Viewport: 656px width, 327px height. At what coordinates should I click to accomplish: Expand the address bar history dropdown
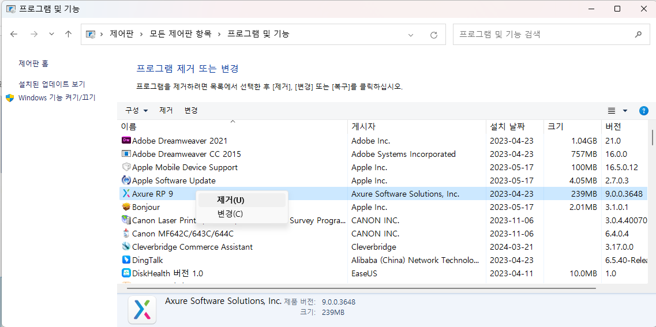411,35
